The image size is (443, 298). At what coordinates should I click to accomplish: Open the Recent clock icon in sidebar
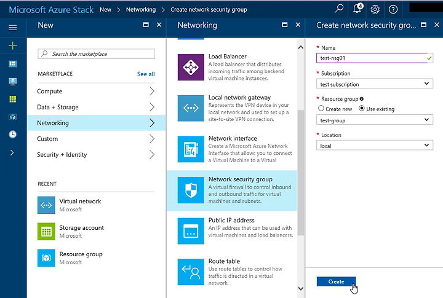pyautogui.click(x=13, y=135)
